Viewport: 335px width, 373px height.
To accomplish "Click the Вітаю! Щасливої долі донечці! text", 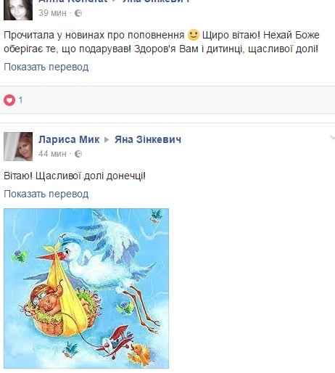I will (x=75, y=176).
